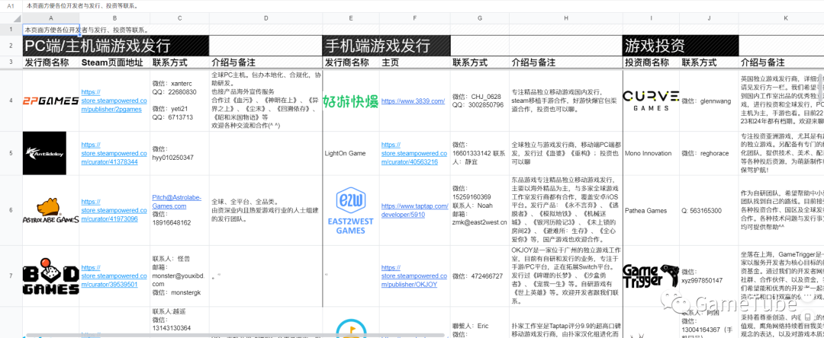Select column D header
Image resolution: width=824 pixels, height=338 pixels.
[x=266, y=18]
